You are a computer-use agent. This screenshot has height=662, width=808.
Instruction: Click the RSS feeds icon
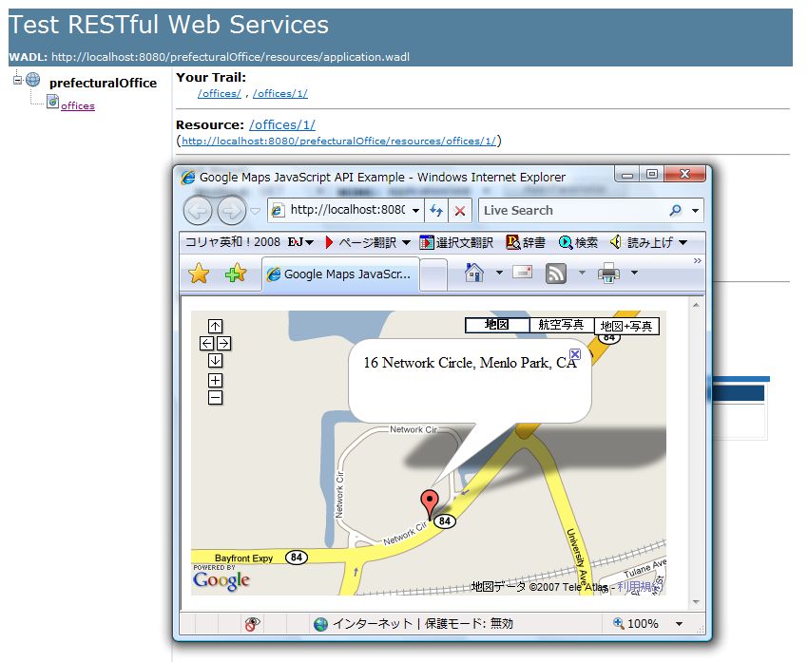[x=556, y=274]
